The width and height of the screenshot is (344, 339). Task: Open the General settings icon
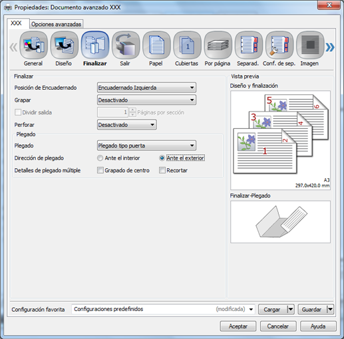[33, 45]
